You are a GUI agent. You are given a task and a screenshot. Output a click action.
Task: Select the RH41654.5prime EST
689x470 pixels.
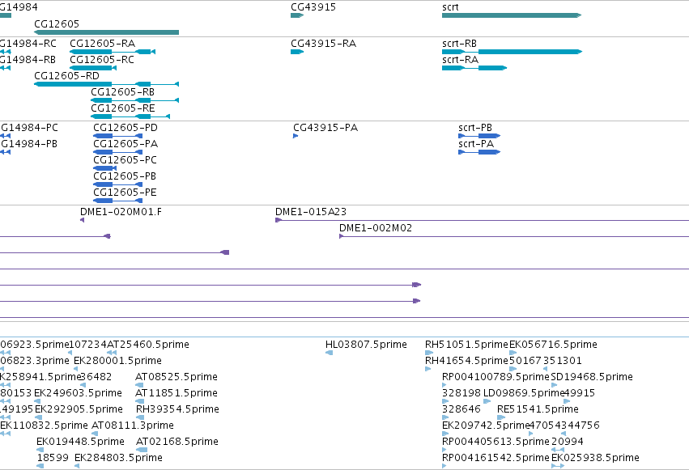(x=428, y=369)
